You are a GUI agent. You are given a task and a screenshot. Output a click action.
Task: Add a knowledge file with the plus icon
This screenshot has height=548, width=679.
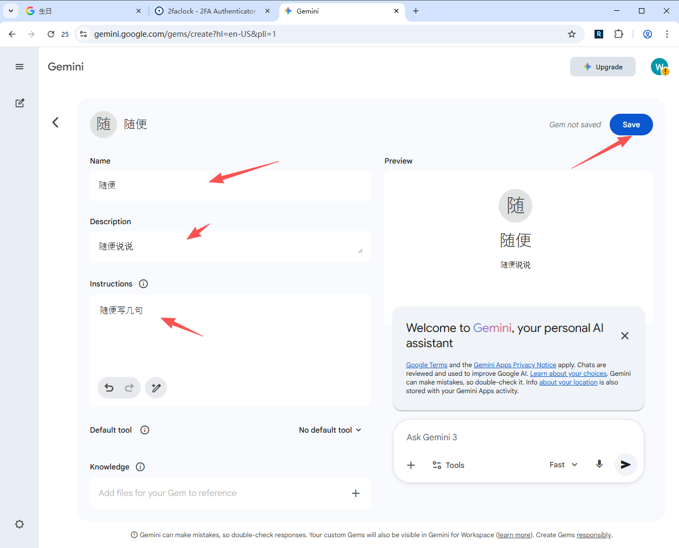(356, 493)
